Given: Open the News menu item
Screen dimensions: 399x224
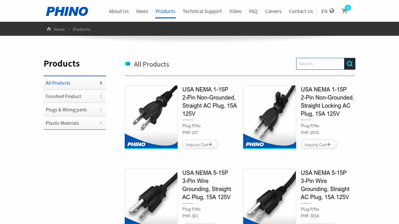Looking at the screenshot, I should point(142,11).
